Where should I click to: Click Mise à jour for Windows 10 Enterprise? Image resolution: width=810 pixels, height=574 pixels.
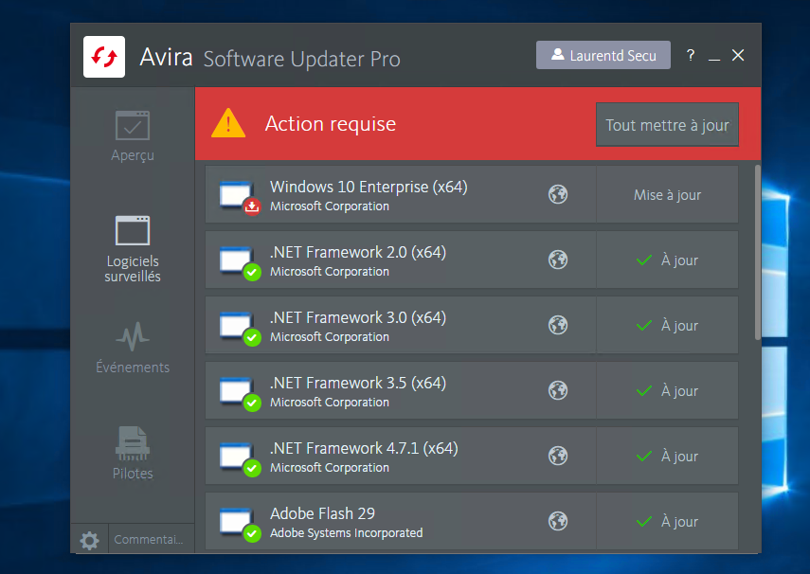point(667,195)
